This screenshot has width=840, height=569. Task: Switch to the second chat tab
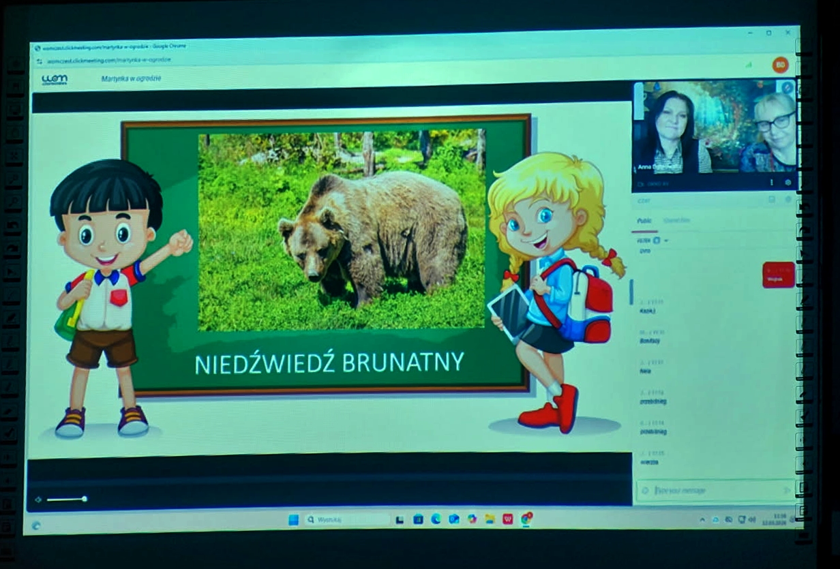[x=676, y=221]
